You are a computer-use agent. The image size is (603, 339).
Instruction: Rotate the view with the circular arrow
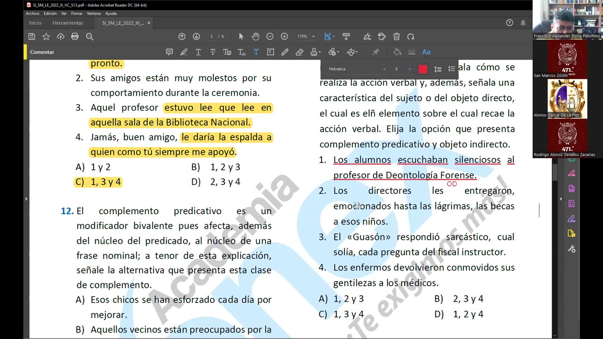pyautogui.click(x=411, y=37)
